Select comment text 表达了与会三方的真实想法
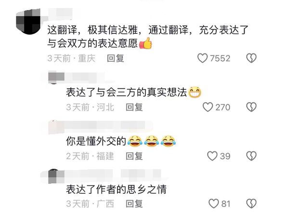Screen dimensions: 308x216 click(x=126, y=92)
